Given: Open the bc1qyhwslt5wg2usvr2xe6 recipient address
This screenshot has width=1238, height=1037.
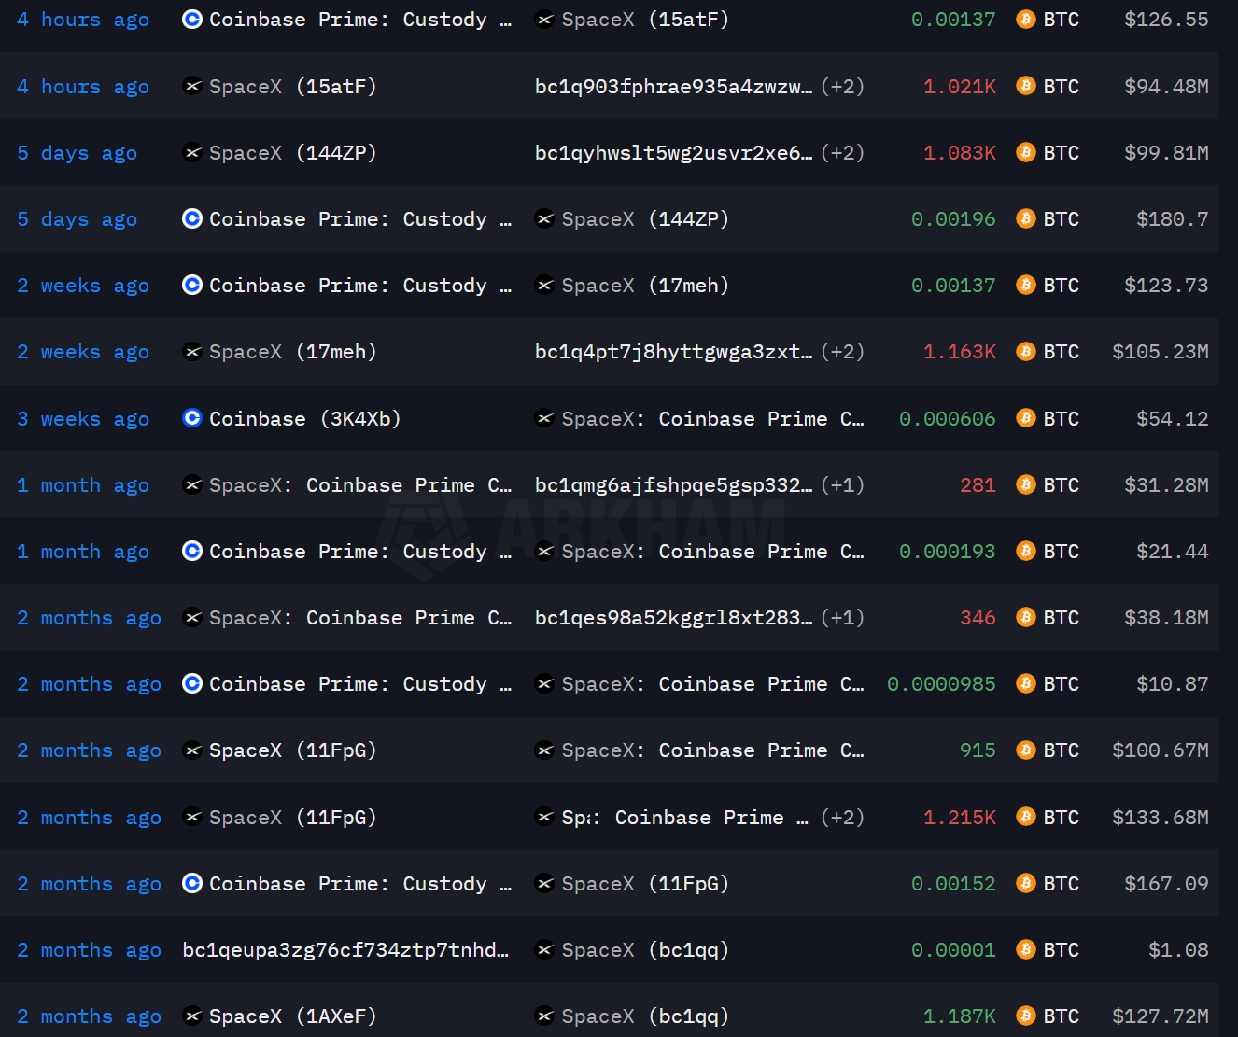Looking at the screenshot, I should click(672, 153).
